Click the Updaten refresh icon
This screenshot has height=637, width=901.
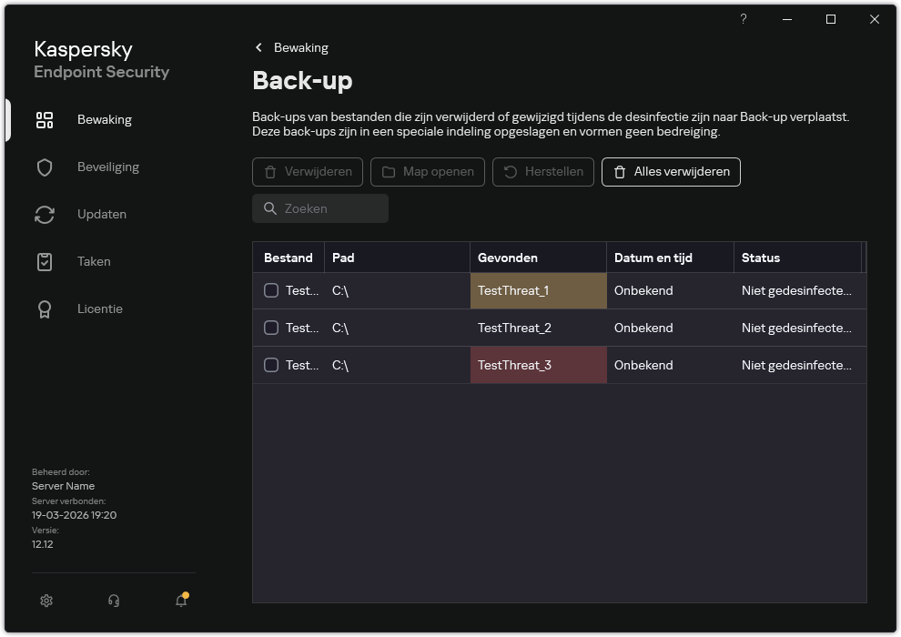pos(45,214)
